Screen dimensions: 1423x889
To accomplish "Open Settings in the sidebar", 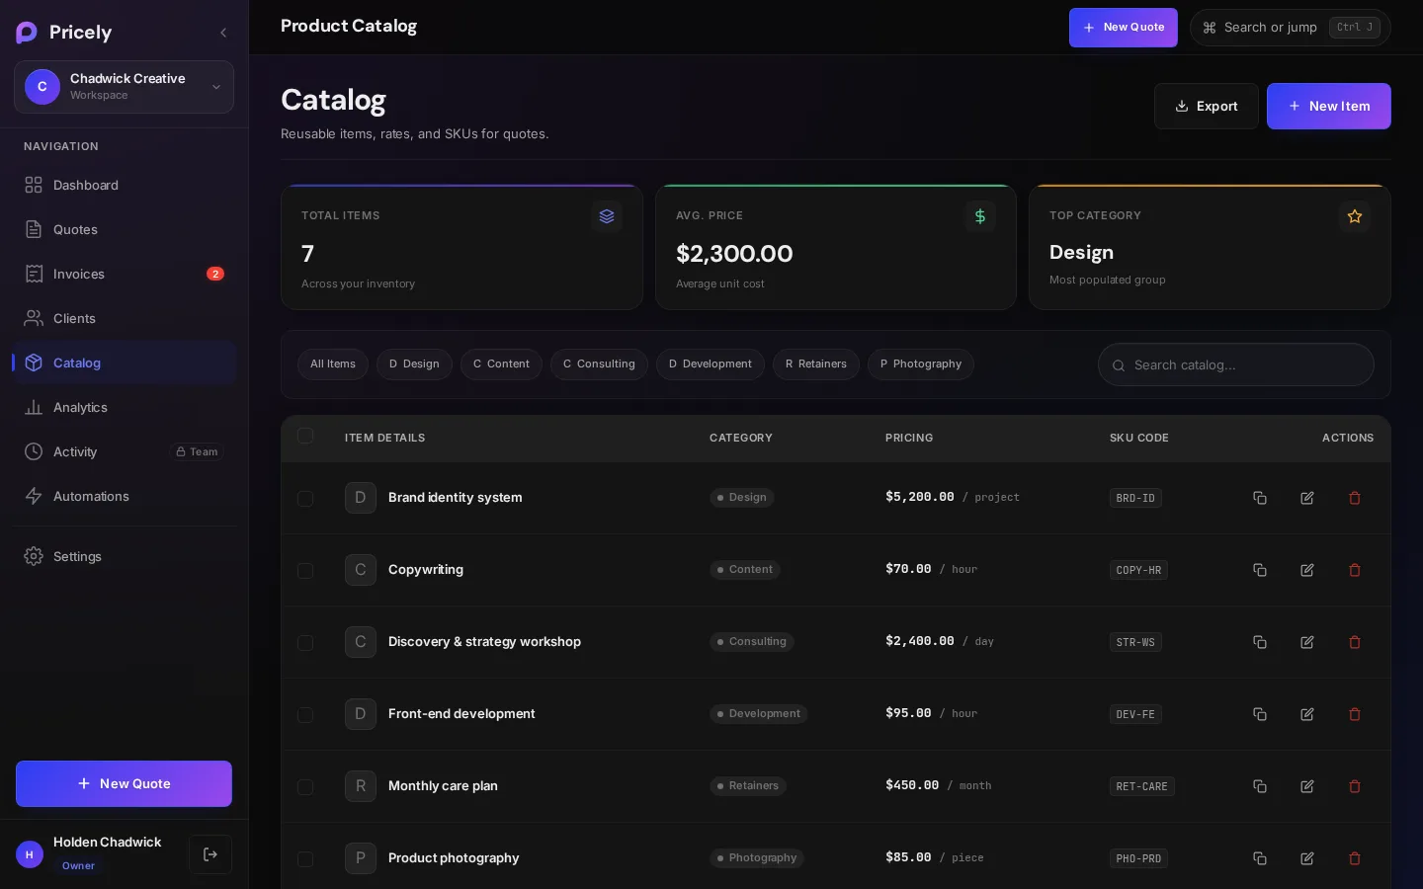I will pyautogui.click(x=125, y=556).
